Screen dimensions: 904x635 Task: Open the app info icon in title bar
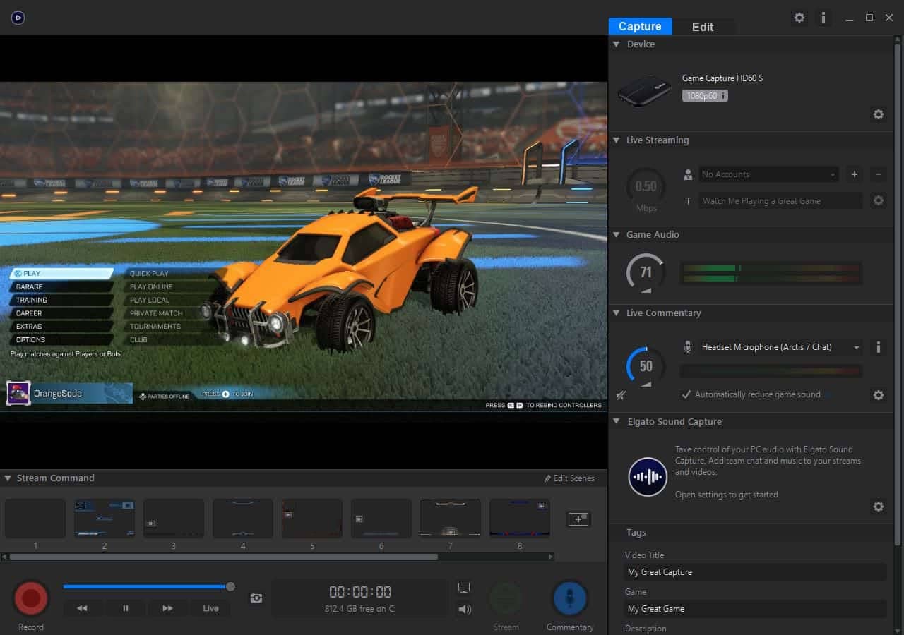[x=823, y=18]
